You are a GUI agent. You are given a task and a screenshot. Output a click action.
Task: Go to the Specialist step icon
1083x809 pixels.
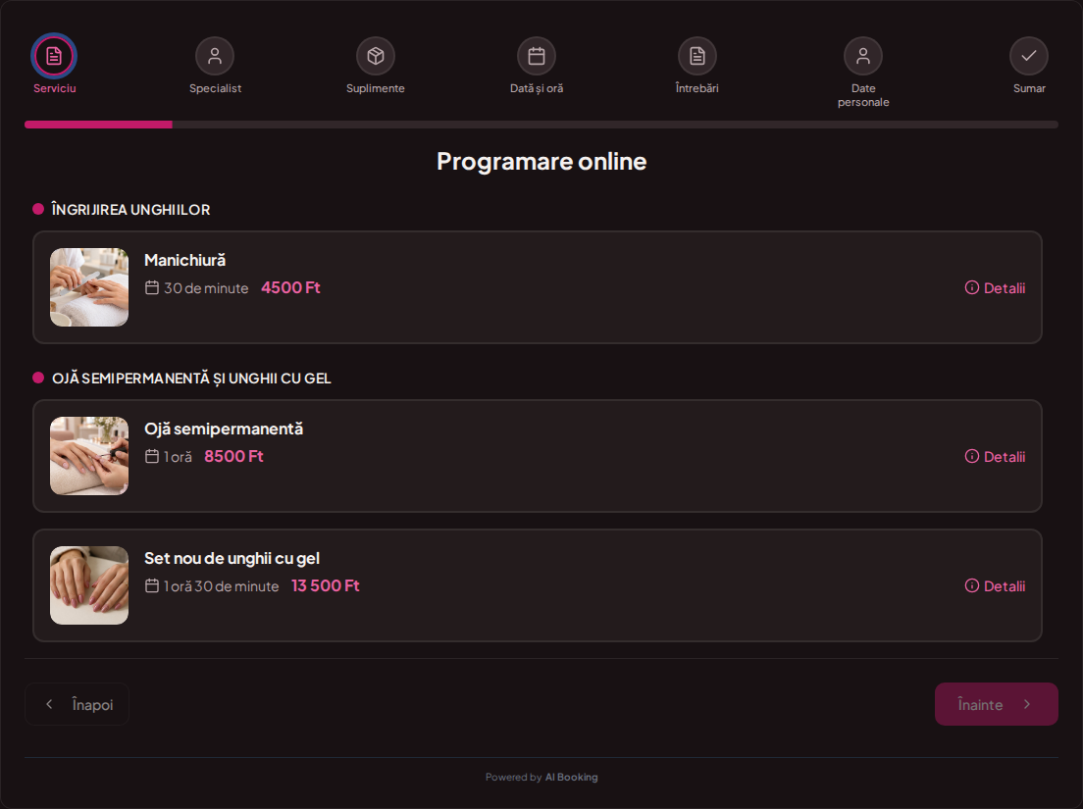pos(215,56)
